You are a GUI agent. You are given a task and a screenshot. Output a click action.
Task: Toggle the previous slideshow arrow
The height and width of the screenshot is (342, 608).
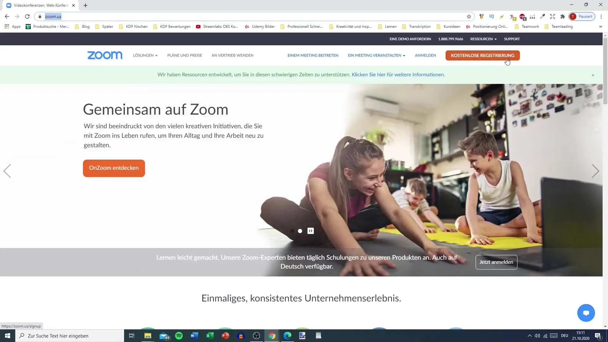pos(8,171)
